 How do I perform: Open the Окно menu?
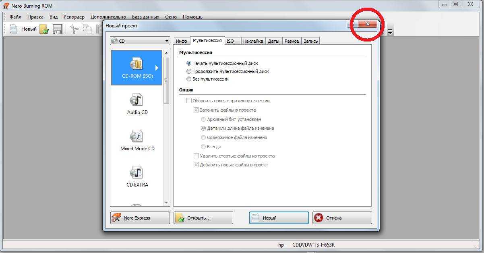171,17
